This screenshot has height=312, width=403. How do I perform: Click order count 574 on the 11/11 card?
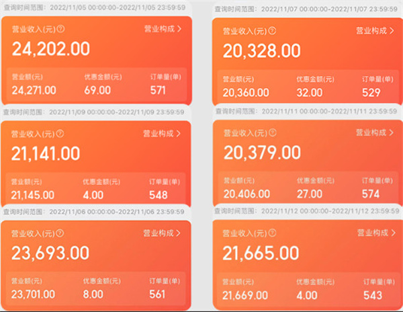(371, 194)
